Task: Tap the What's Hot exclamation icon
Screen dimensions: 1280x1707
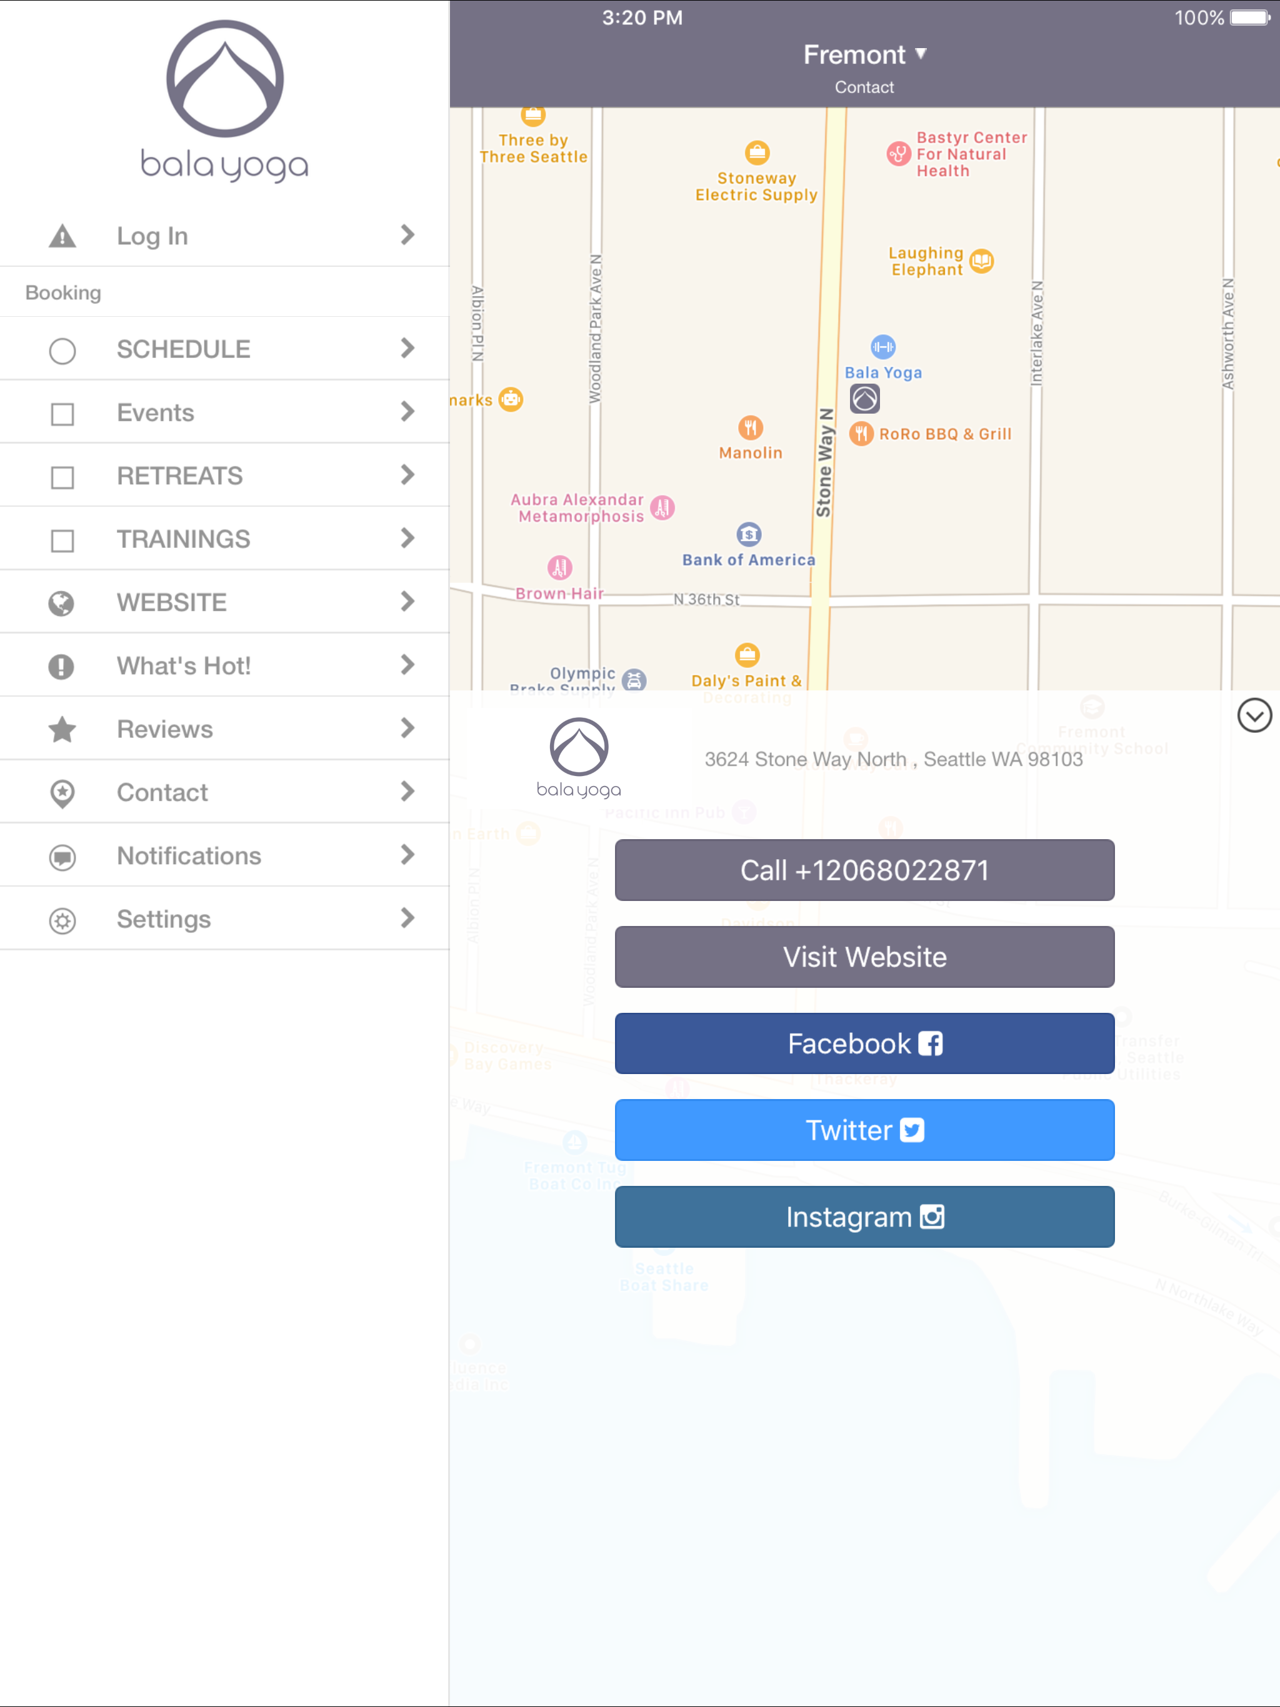Action: (x=62, y=666)
